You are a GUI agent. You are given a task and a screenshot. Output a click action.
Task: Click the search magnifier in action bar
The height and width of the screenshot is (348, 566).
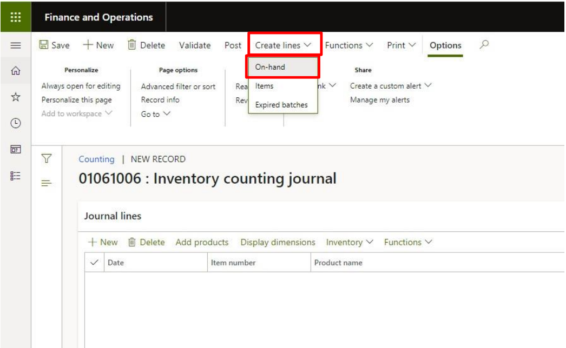pyautogui.click(x=484, y=45)
